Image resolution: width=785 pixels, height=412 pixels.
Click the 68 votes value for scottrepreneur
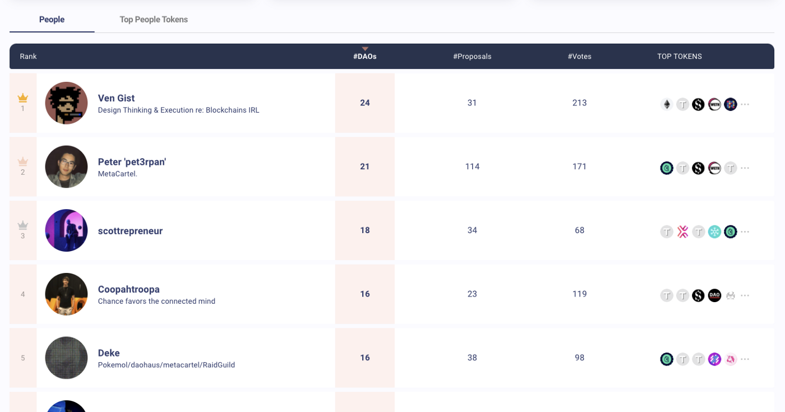580,230
